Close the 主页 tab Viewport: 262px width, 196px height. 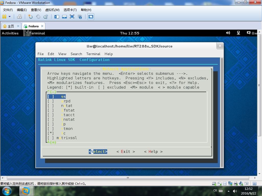[x=18, y=26]
